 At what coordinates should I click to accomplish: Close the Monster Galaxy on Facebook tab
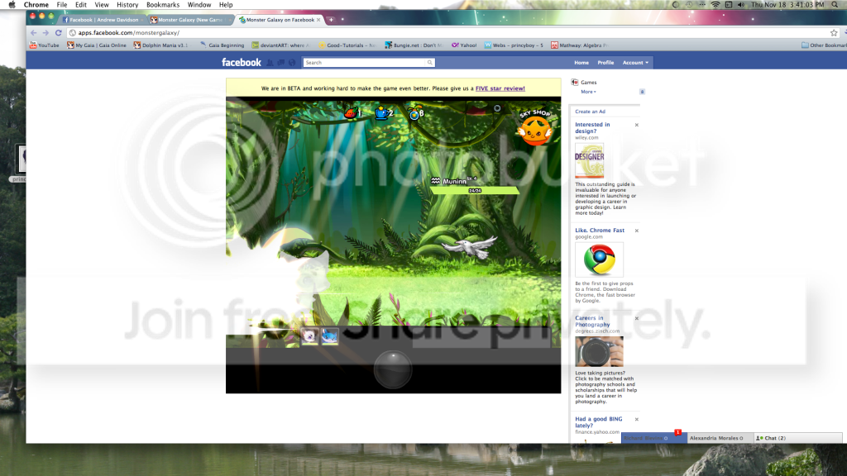[x=318, y=20]
